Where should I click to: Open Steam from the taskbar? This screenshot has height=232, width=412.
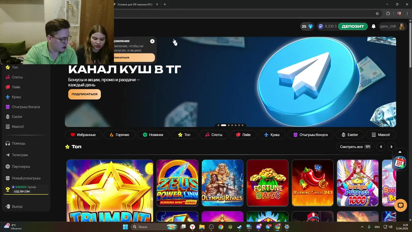(x=239, y=227)
